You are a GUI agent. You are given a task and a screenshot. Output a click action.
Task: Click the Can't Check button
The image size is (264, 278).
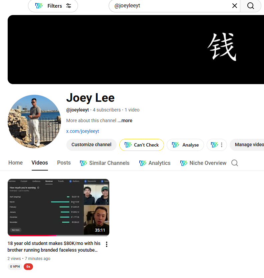pyautogui.click(x=142, y=145)
